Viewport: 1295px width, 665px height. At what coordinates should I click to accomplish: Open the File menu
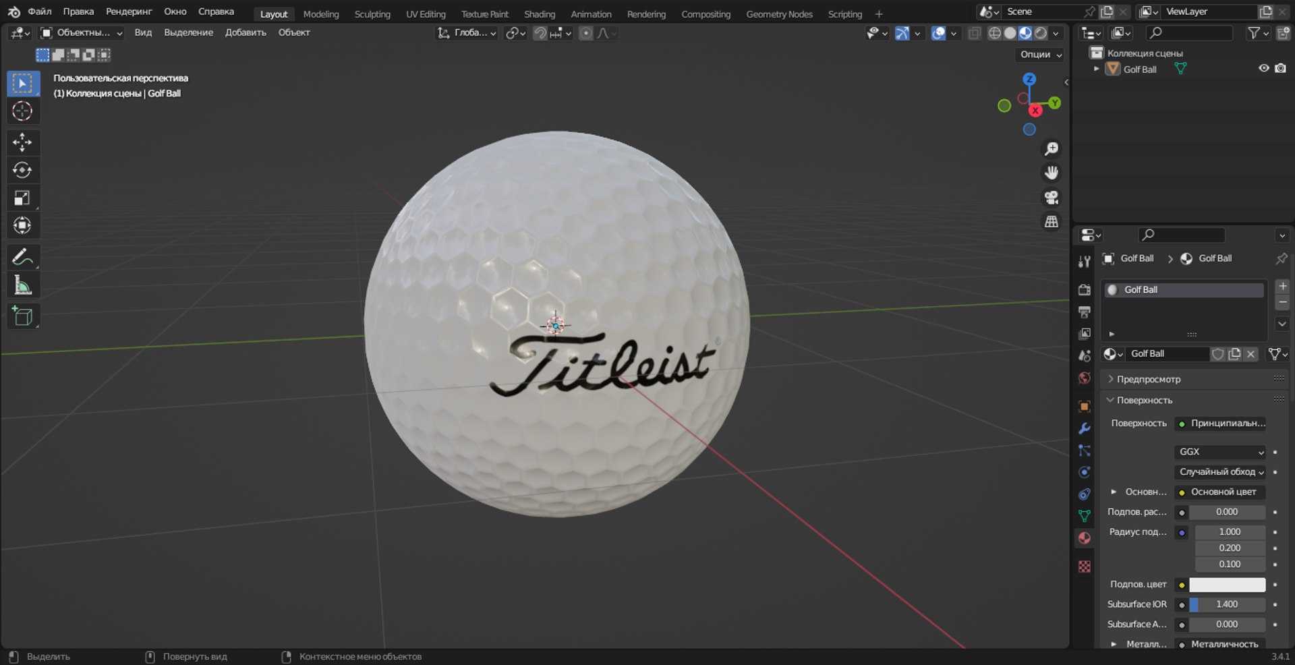40,11
